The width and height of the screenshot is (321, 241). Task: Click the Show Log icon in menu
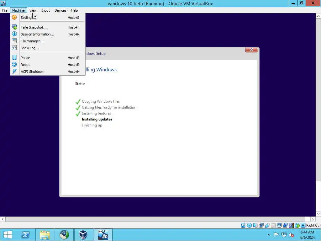click(x=14, y=48)
